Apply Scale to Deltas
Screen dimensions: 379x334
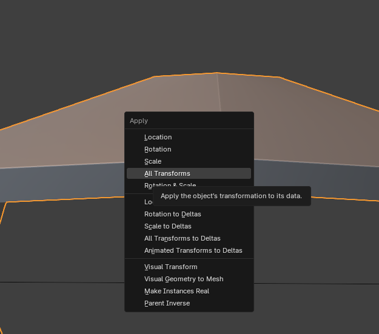coord(168,226)
